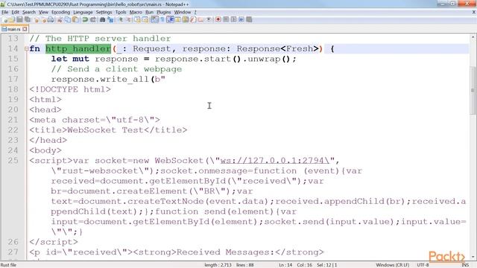477x268 pixels.
Task: Click the highlighted http_handler function name
Action: 78,48
